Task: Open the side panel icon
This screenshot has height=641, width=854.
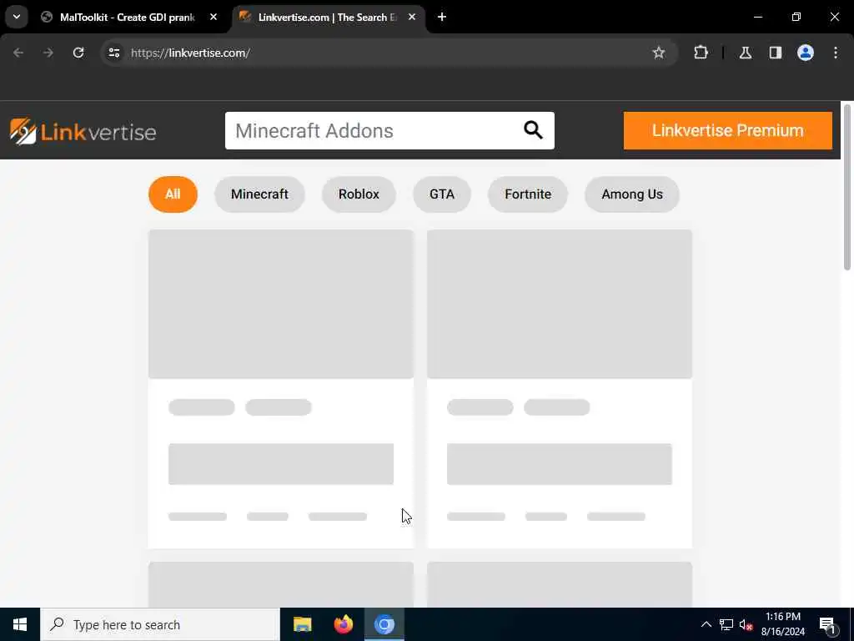Action: point(775,53)
